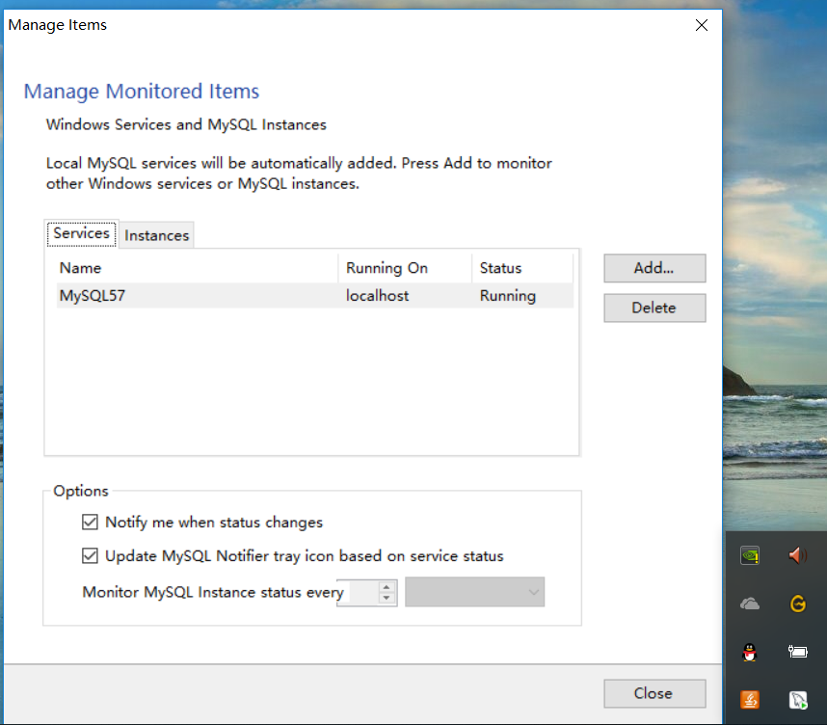Screen dimensions: 827x725
Task: Select the MySQL57 service name cell
Action: (93, 295)
